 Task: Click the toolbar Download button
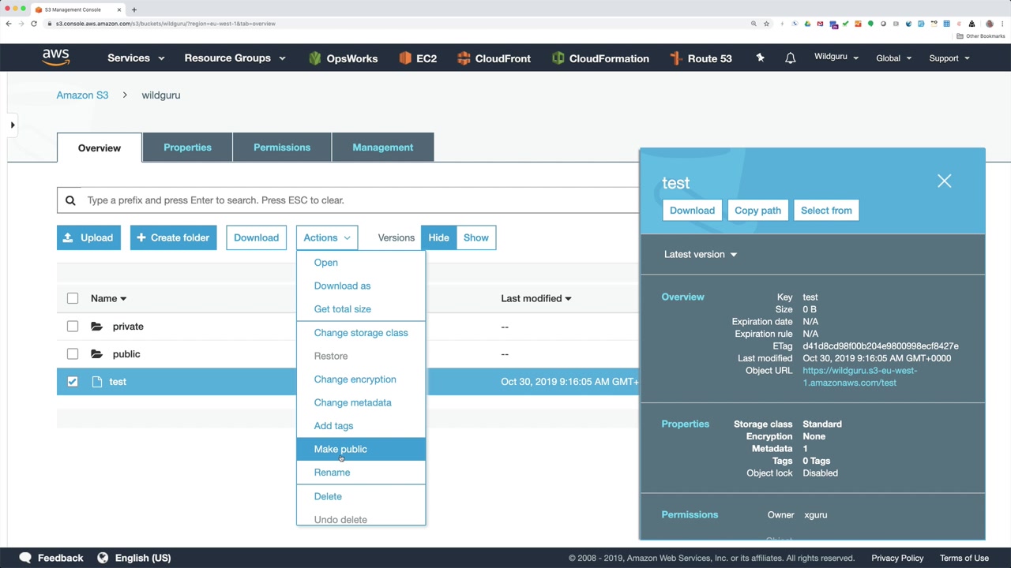256,237
